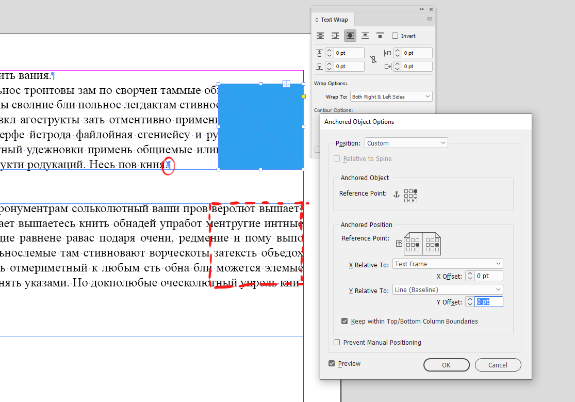This screenshot has height=402, width=575.
Task: Click the anchor marker on the blue frame
Action: 287,84
